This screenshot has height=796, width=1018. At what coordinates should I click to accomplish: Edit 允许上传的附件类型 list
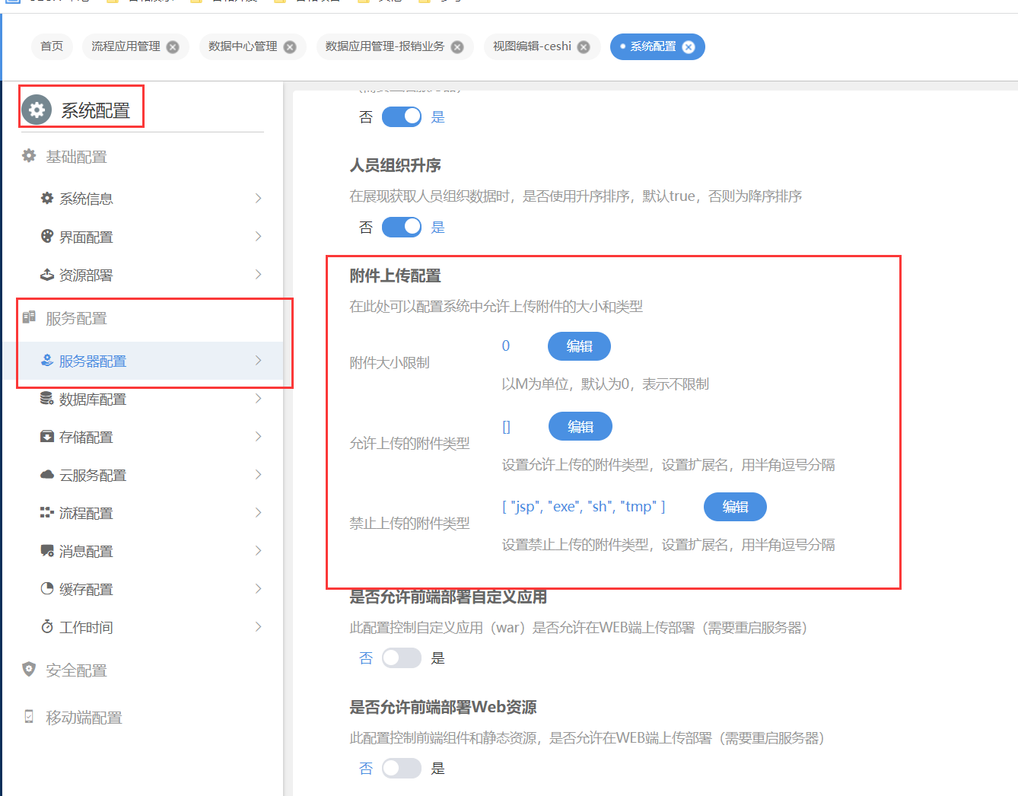[x=580, y=426]
